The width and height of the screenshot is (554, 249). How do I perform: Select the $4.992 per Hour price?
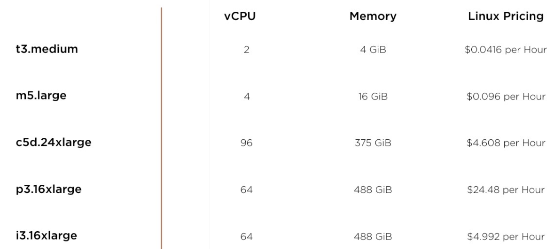tap(506, 237)
